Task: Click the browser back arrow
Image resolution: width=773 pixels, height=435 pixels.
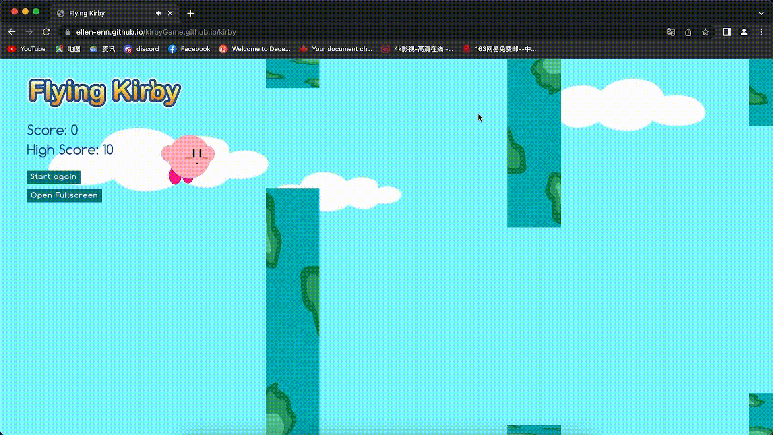Action: (x=12, y=32)
